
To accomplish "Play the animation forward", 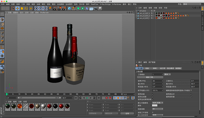I will 87,98.
